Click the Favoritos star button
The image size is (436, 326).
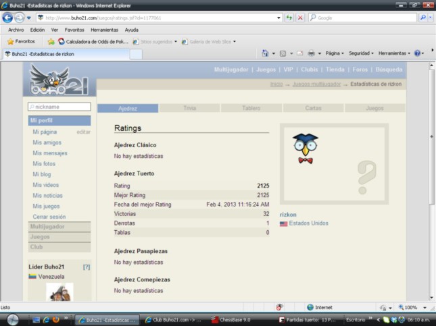20,41
